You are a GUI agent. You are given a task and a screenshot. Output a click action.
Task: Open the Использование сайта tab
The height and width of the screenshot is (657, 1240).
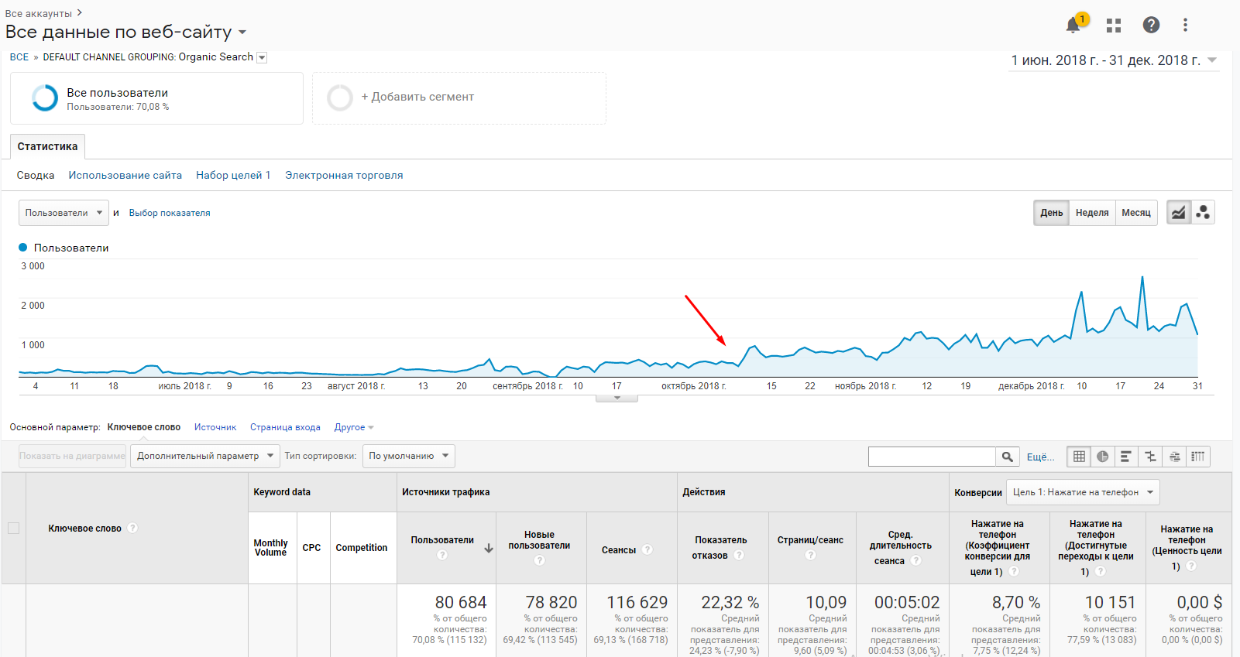[x=125, y=176]
